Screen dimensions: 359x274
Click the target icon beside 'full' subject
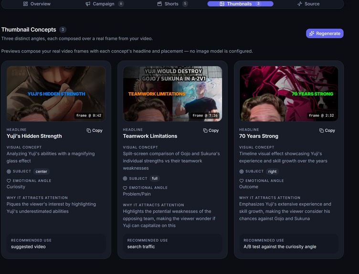125,178
